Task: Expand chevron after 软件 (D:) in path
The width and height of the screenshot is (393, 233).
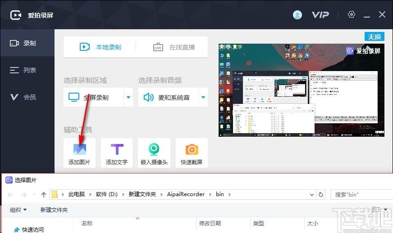Action: 123,194
